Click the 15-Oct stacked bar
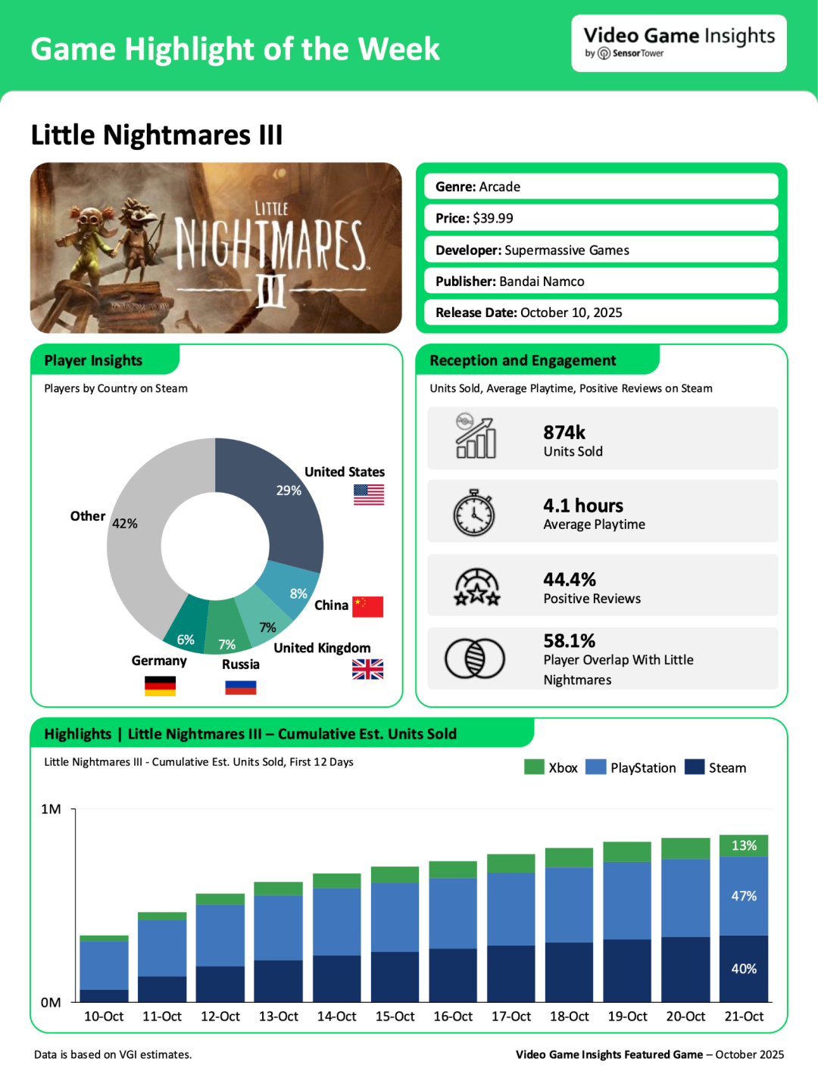Screen dimensions: 818x1077 point(395,935)
